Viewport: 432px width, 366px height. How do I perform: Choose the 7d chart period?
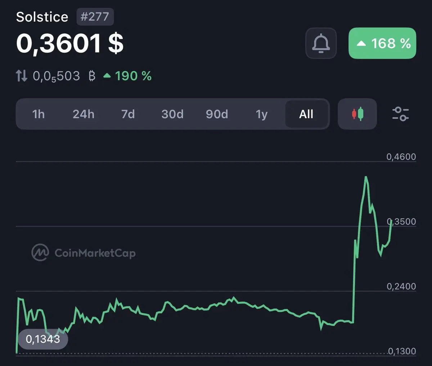pos(128,114)
